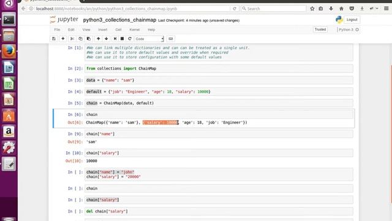Viewport: 392px width, 221px height.
Task: Open the Insert menu
Action: click(x=102, y=29)
